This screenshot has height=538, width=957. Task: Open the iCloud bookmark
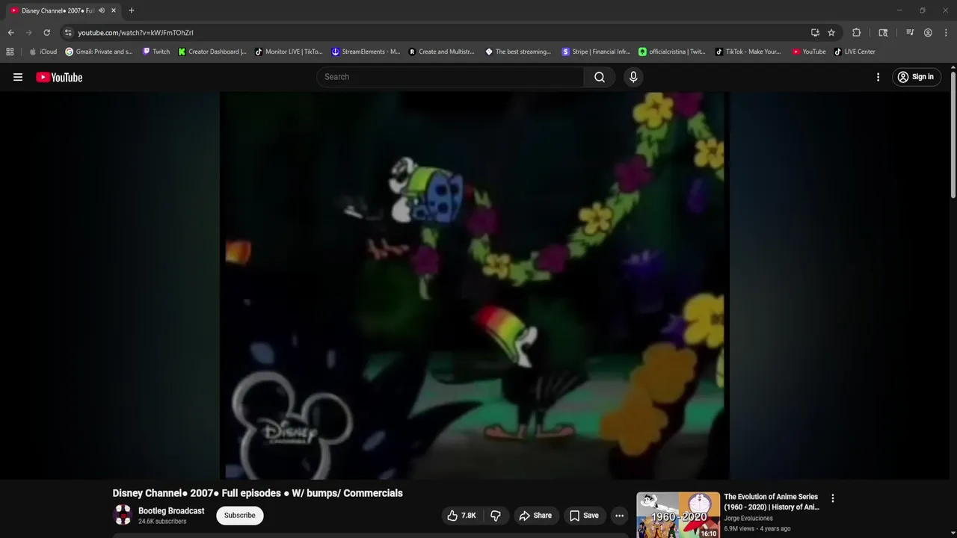pyautogui.click(x=43, y=52)
